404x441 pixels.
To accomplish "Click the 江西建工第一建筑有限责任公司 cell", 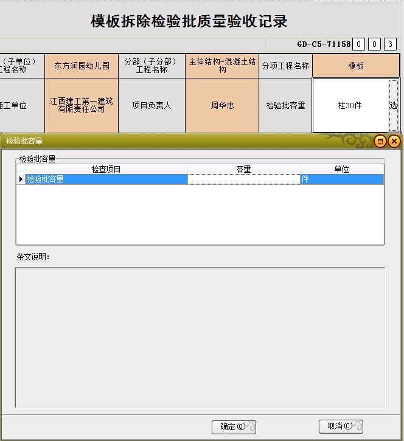I will coord(82,105).
